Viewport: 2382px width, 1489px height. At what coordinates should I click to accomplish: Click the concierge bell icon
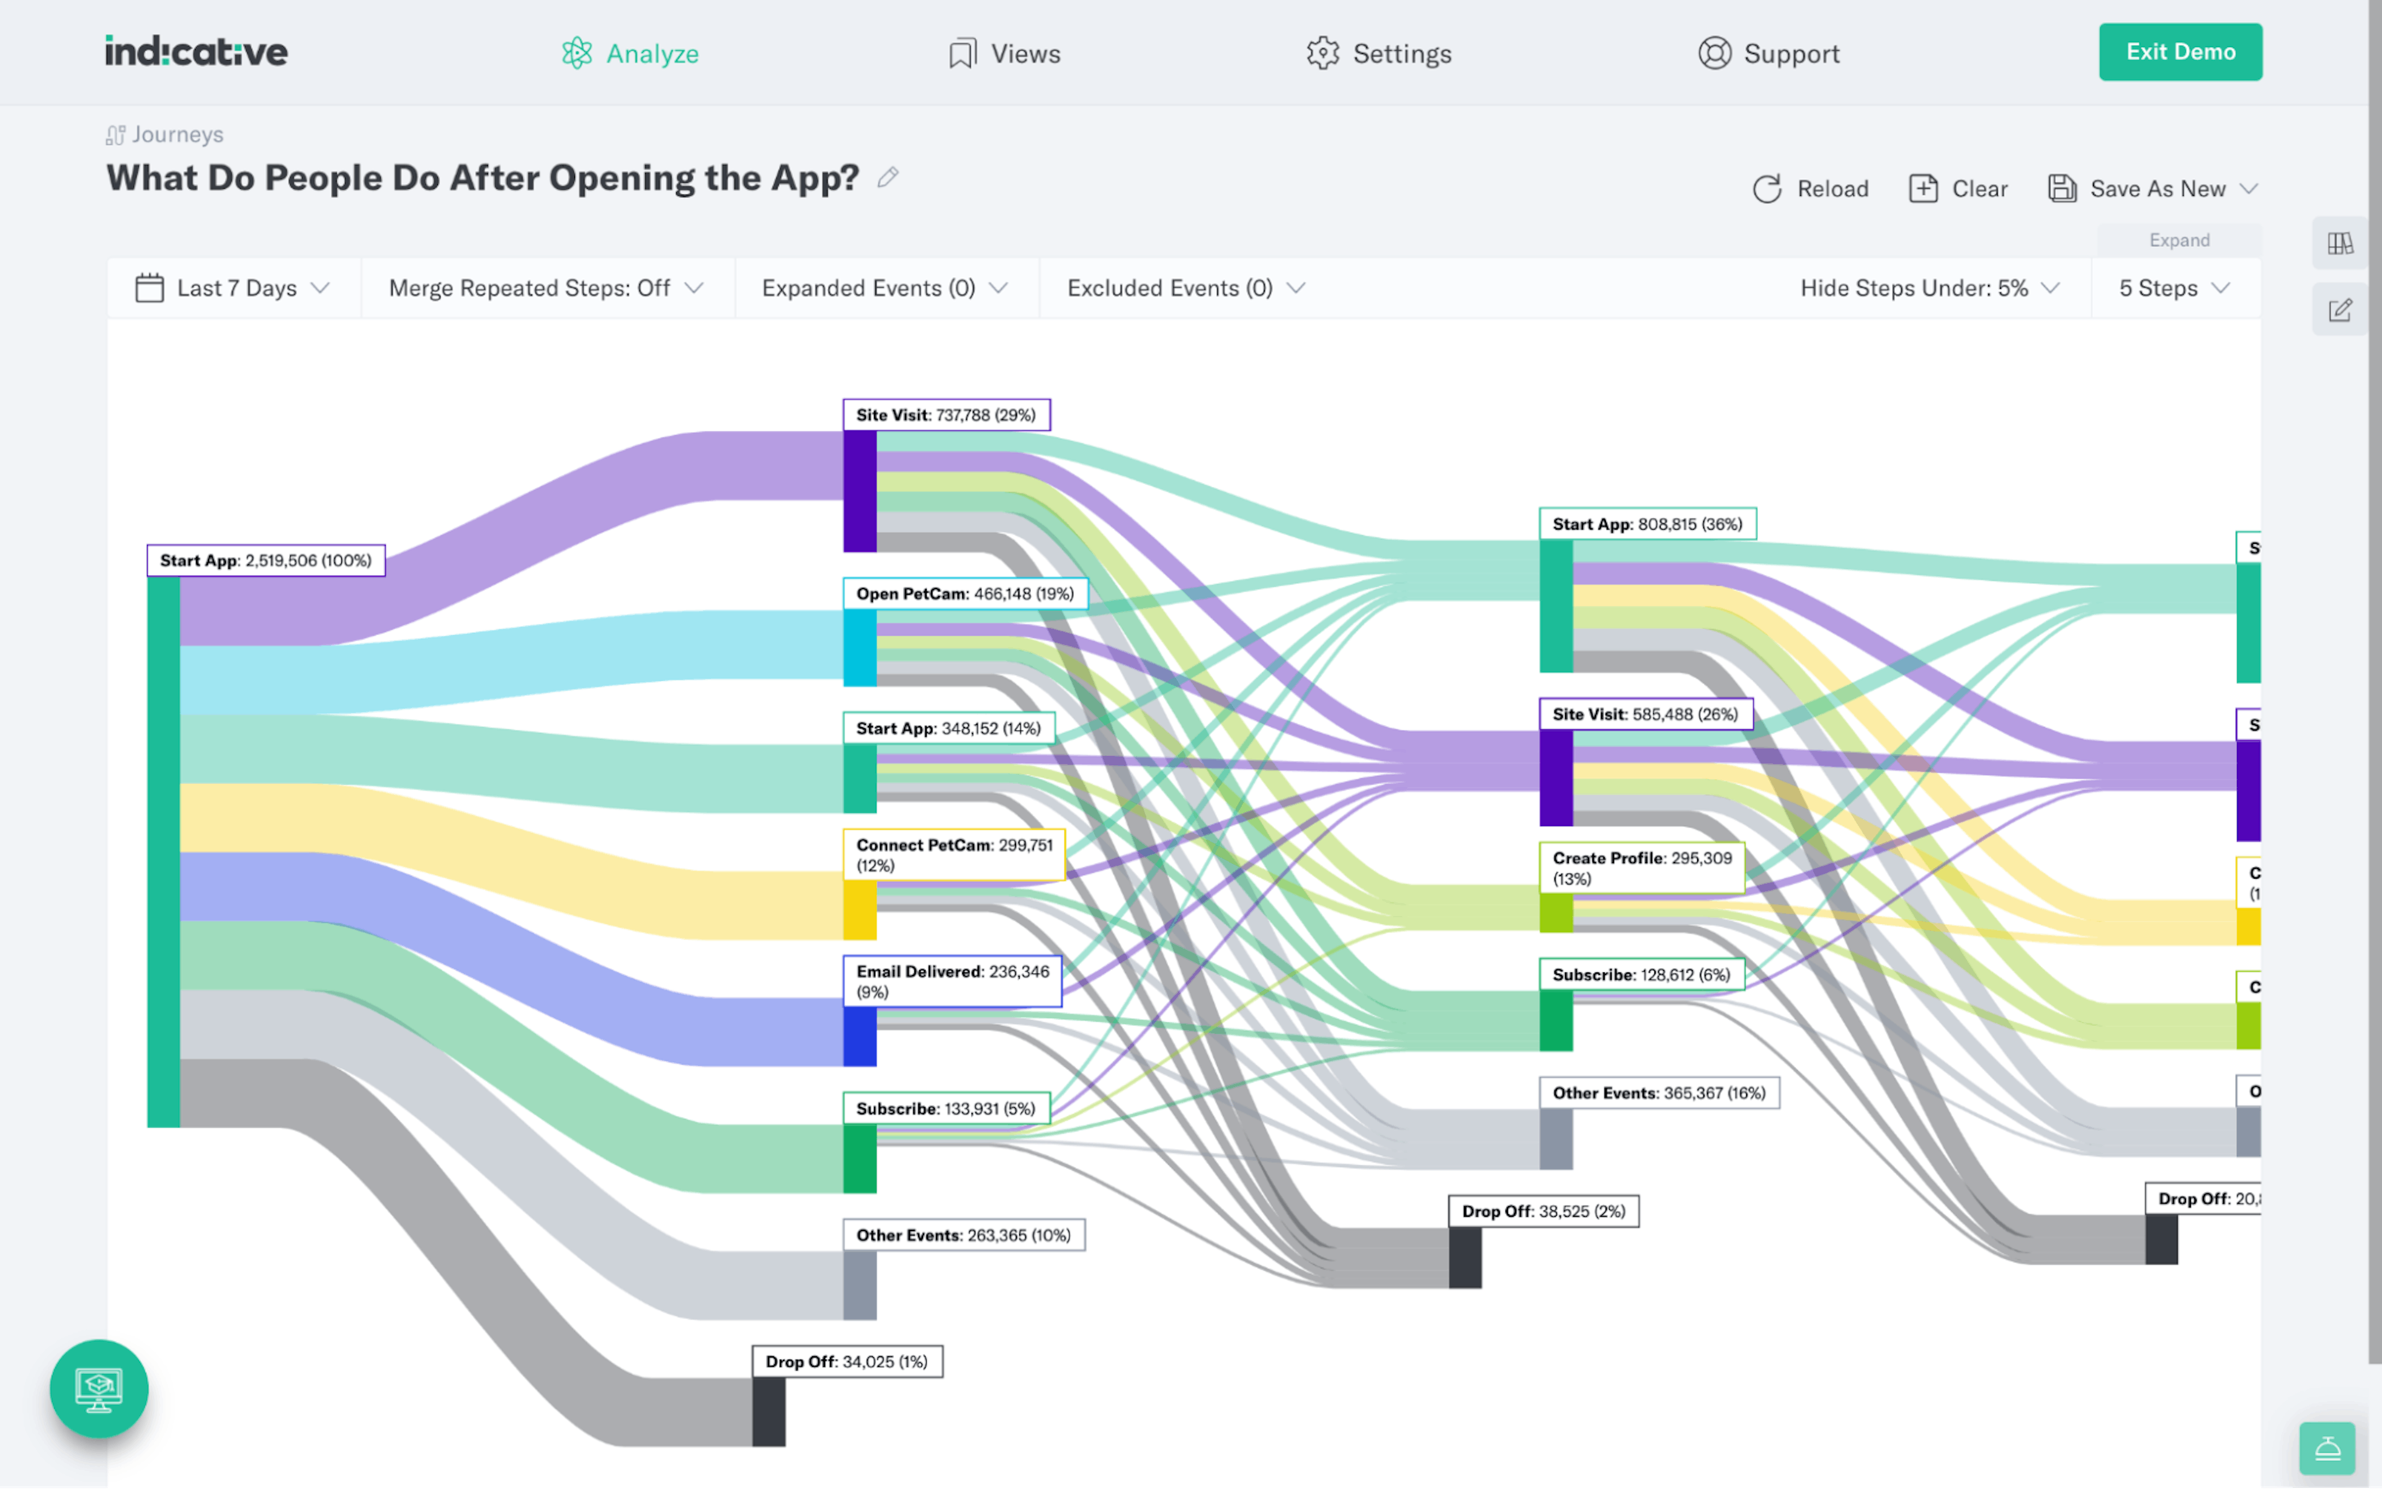pyautogui.click(x=2327, y=1447)
